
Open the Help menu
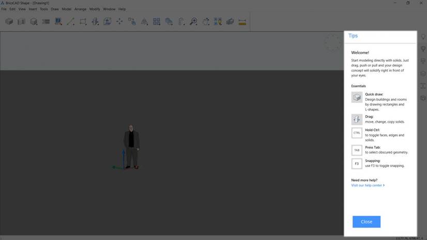click(x=122, y=9)
